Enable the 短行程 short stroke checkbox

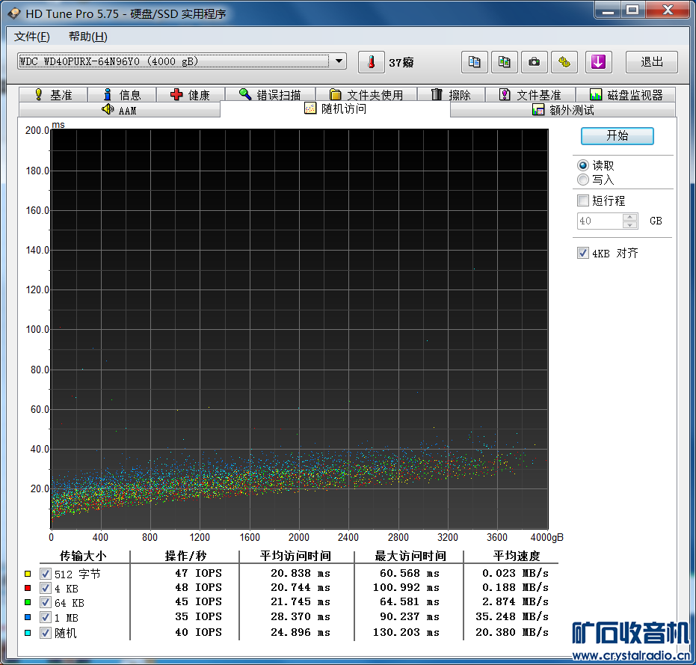(583, 200)
